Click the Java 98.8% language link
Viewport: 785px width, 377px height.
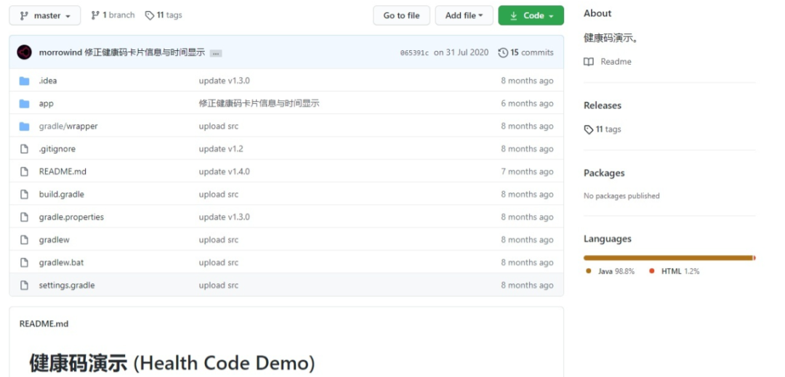616,271
